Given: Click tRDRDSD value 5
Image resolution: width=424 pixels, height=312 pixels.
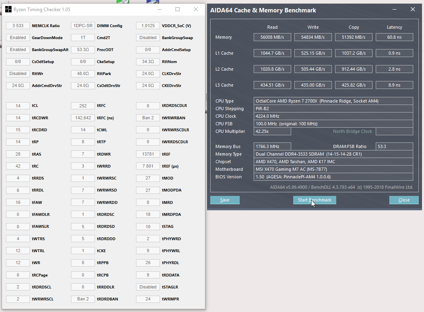Looking at the screenshot, I should pyautogui.click(x=83, y=227).
